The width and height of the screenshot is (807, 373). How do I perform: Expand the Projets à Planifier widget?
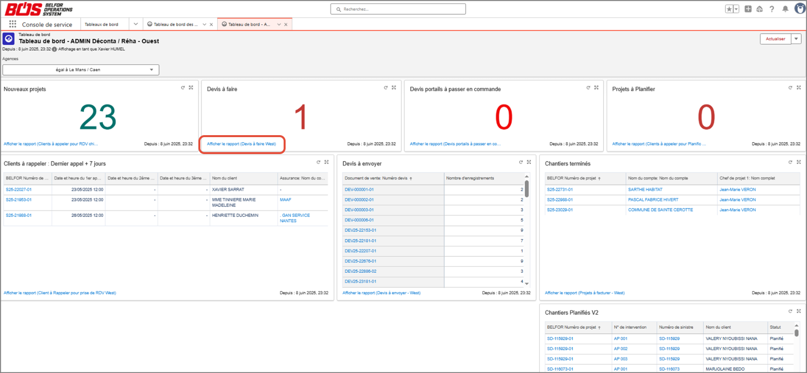[799, 88]
